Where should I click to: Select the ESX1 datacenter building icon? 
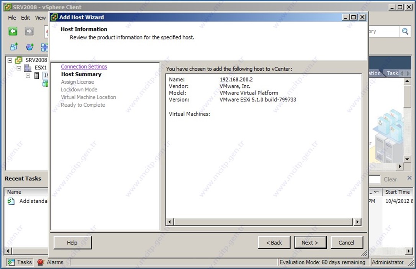pyautogui.click(x=28, y=68)
